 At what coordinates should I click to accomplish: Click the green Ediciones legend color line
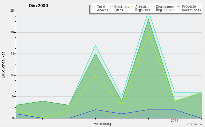pyautogui.click(x=111, y=7)
